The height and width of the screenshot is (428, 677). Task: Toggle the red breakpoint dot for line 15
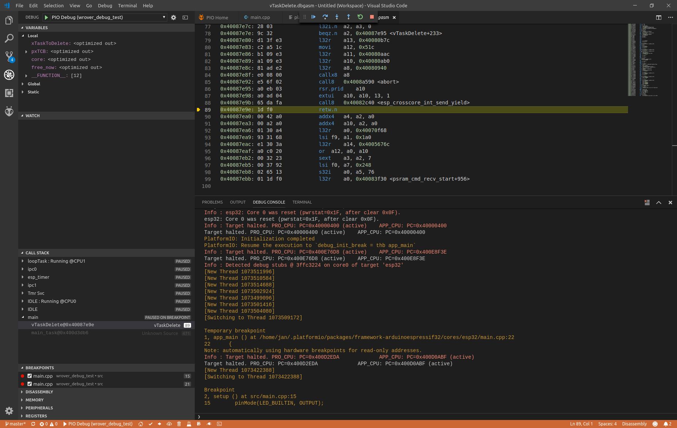click(23, 375)
